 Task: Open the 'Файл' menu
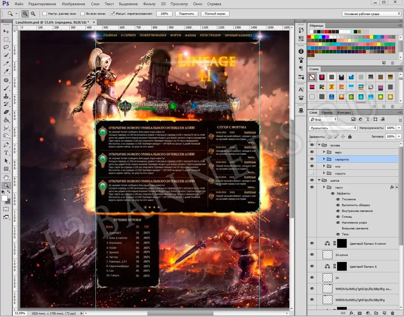[19, 4]
